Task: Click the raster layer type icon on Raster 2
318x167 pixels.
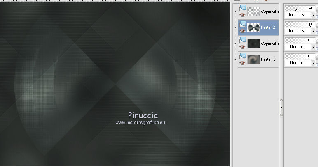Action: coord(243,24)
